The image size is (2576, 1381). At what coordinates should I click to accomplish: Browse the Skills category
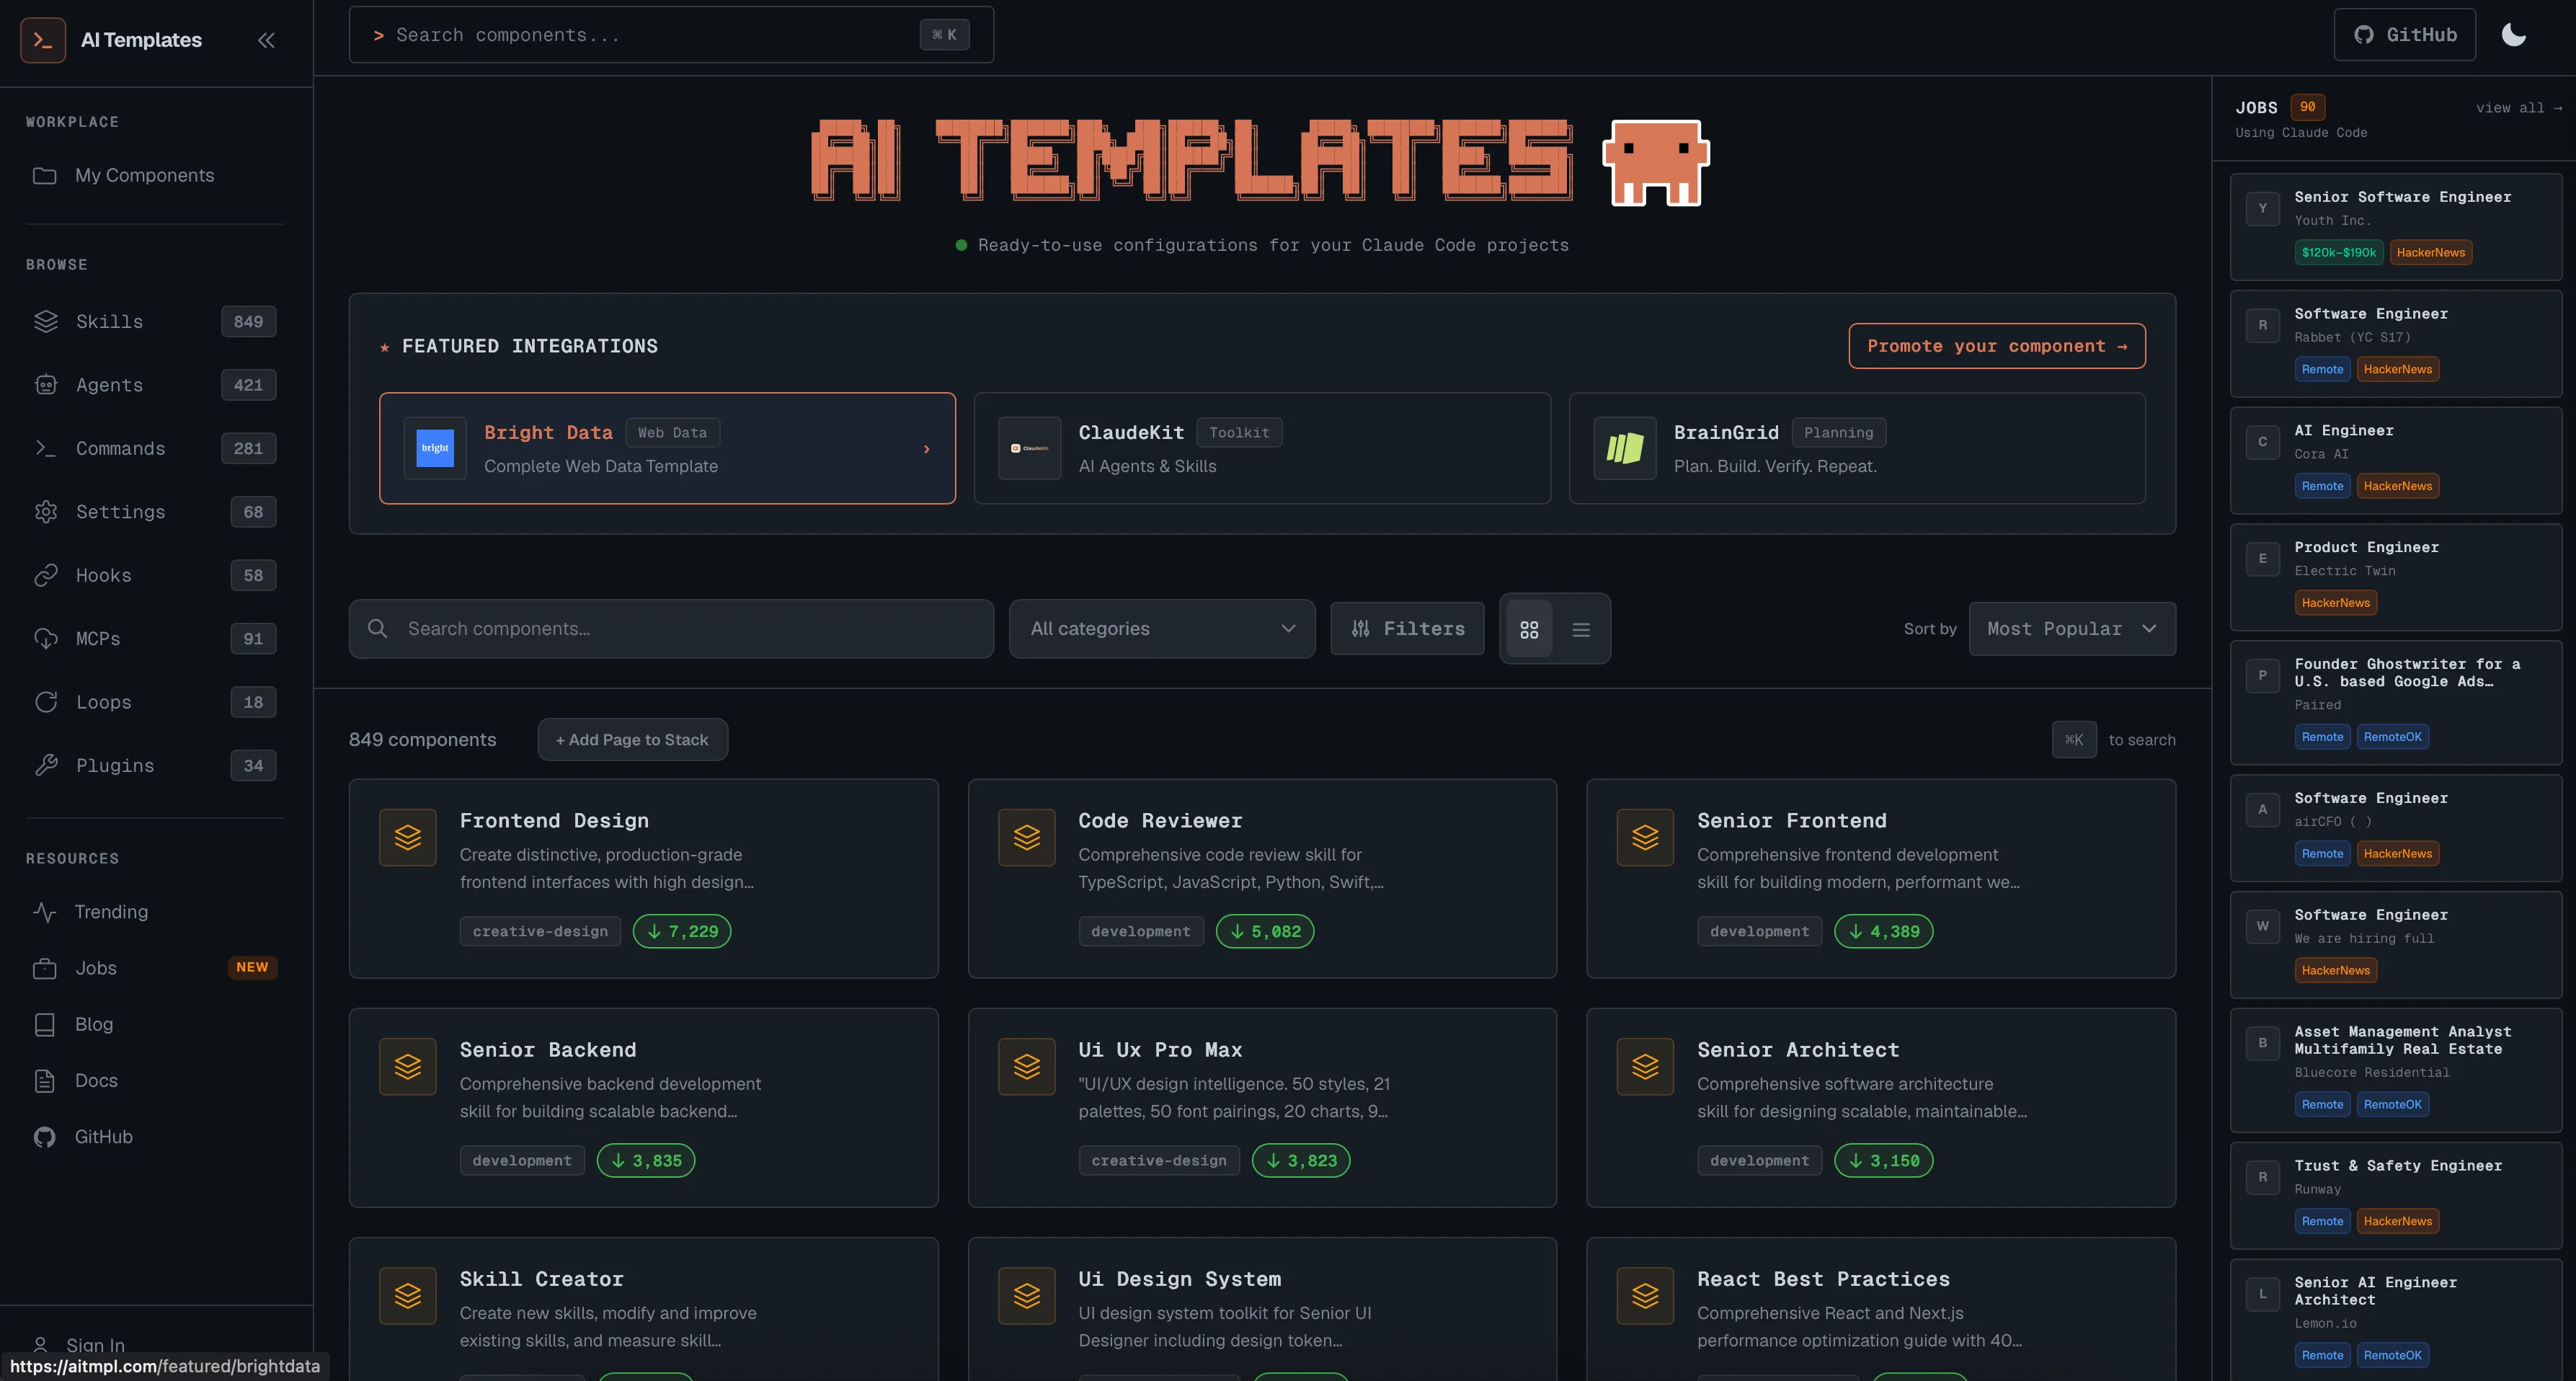[x=155, y=321]
